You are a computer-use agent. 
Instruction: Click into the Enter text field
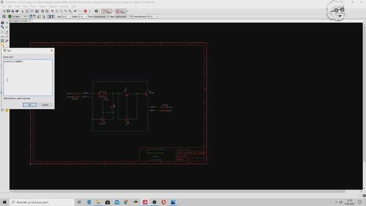(x=28, y=77)
